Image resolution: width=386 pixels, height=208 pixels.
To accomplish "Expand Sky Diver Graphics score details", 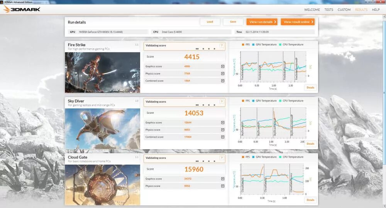I will point(223,122).
